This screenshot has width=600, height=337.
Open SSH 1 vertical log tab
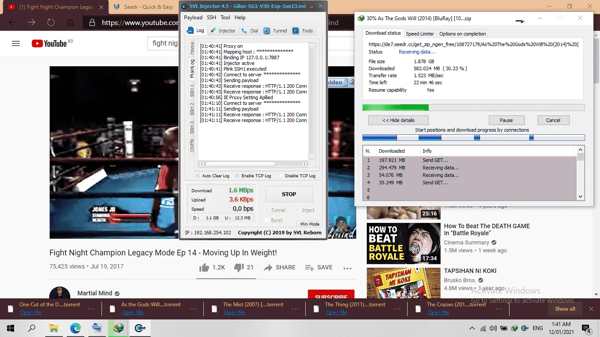tap(192, 91)
